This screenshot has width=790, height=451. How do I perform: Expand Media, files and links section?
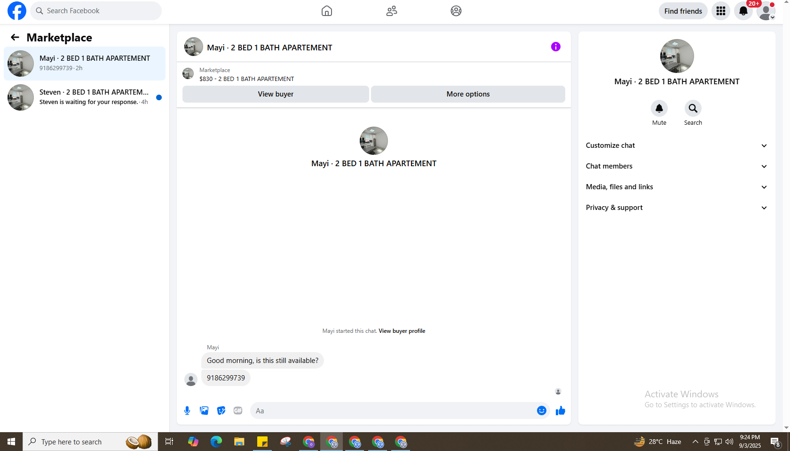[x=677, y=187]
